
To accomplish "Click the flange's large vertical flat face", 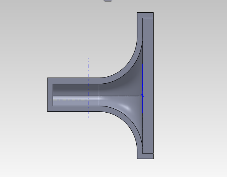I will tap(148, 86).
